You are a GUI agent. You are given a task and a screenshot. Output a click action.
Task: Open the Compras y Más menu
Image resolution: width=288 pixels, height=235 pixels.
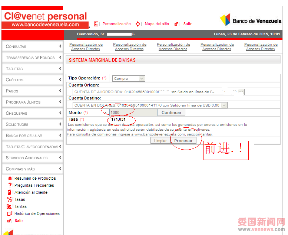(33, 169)
